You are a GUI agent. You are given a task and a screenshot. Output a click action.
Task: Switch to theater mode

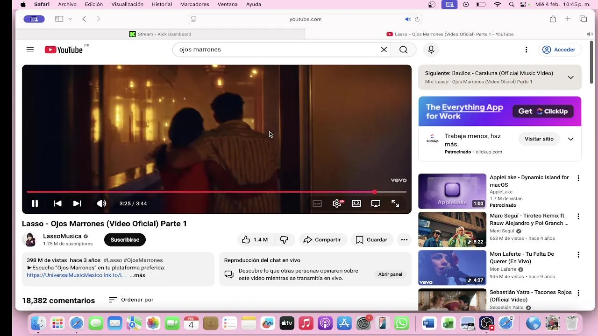pyautogui.click(x=356, y=203)
